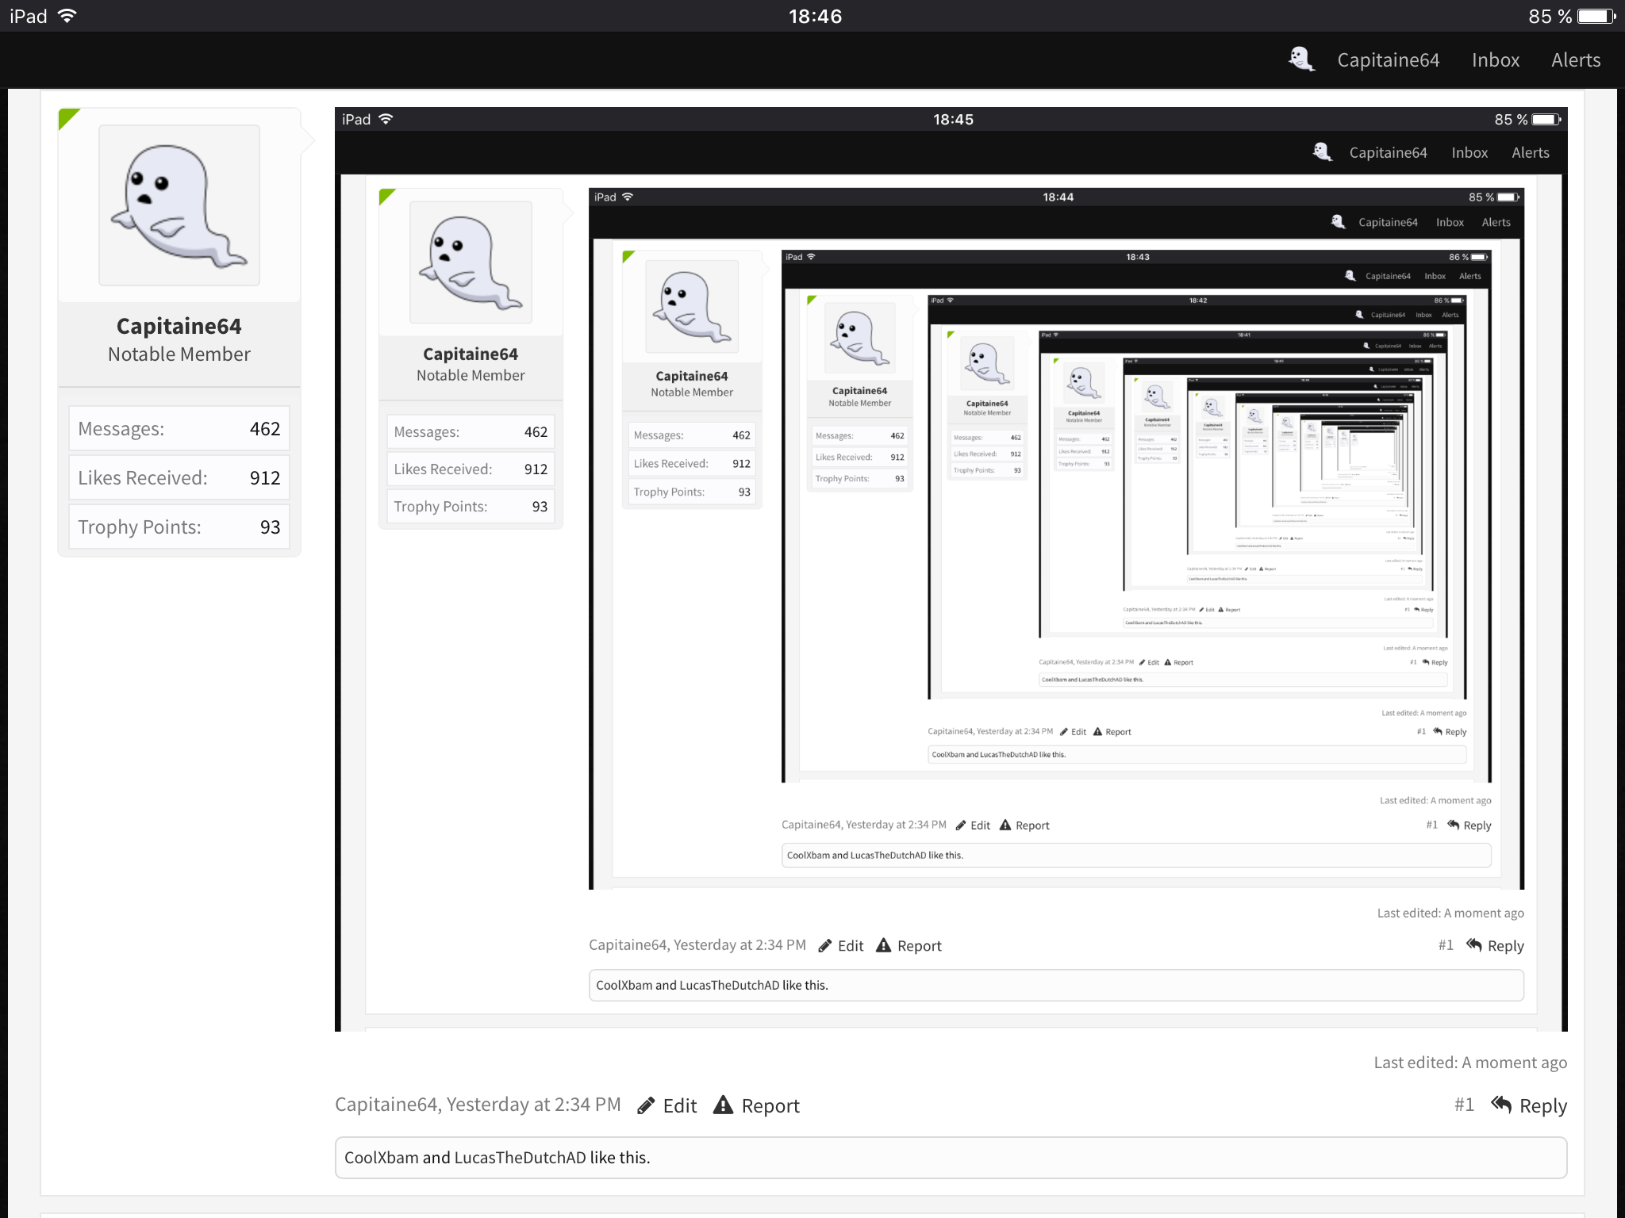Open the embedded screenshot image timestamped 18:45

click(x=951, y=569)
